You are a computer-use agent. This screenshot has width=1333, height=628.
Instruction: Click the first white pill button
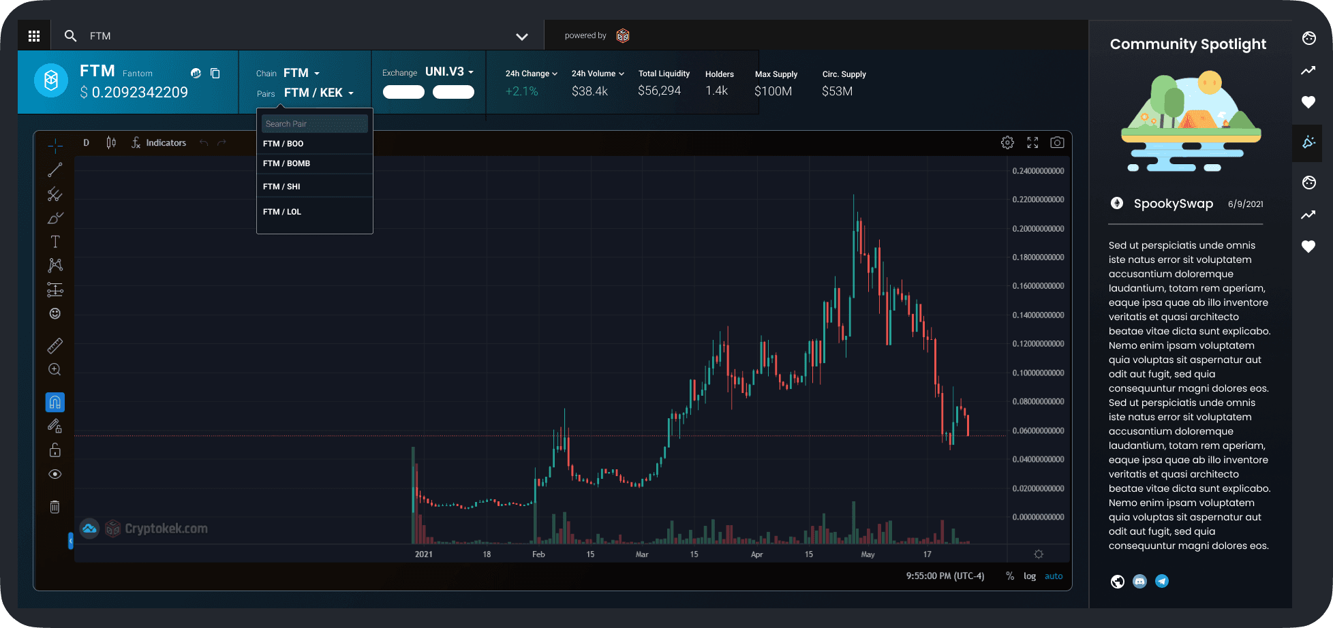403,92
